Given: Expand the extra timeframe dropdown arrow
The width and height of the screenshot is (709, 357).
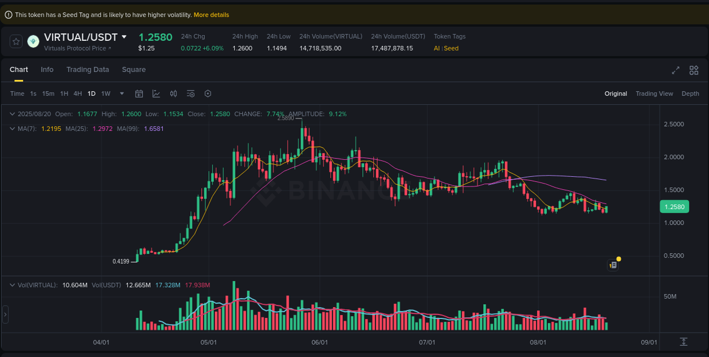Looking at the screenshot, I should point(121,93).
